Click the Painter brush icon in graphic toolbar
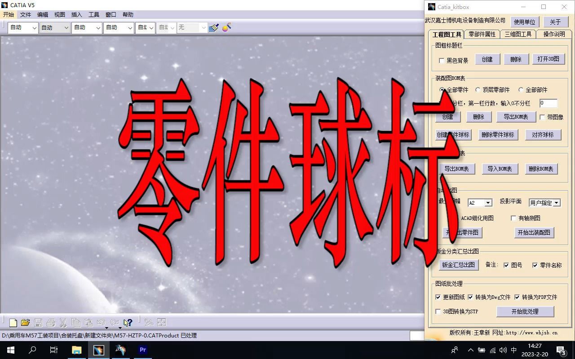 coord(214,27)
